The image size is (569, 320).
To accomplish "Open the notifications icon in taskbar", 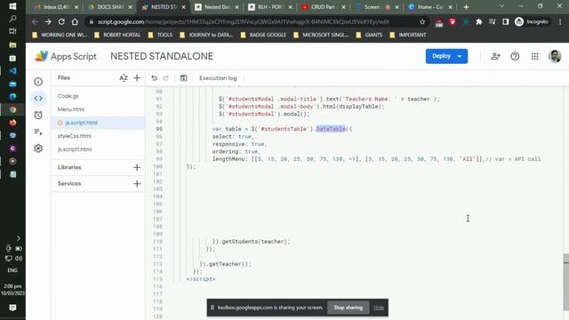I will (12, 308).
